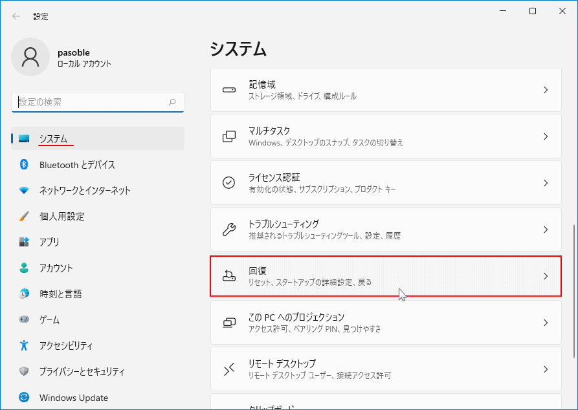Click the Windows Update sync icon

[x=24, y=397]
